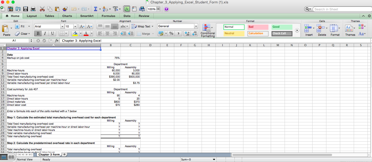
Task: Apply the Check Cell style
Action: point(282,33)
